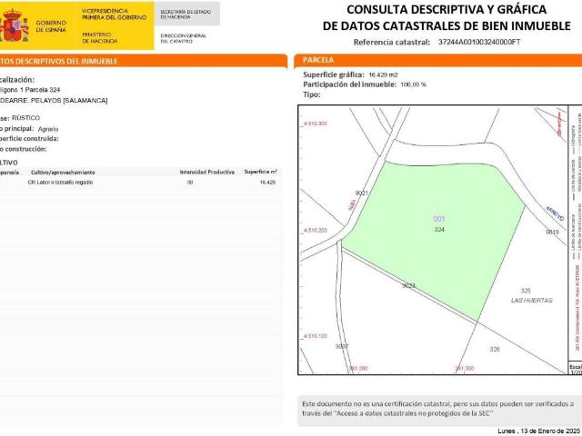The width and height of the screenshot is (582, 436).
Task: Click the map legend strip beside the map
Action: click(x=575, y=236)
